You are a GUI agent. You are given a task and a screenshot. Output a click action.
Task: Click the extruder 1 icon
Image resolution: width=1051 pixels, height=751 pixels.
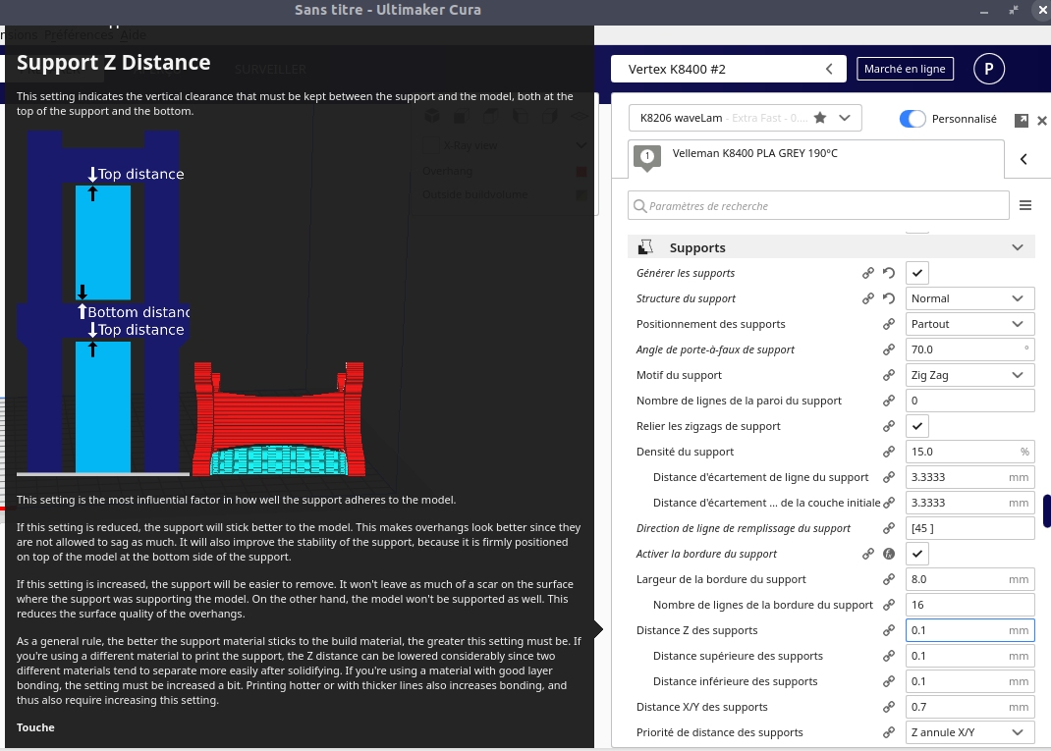pos(647,158)
